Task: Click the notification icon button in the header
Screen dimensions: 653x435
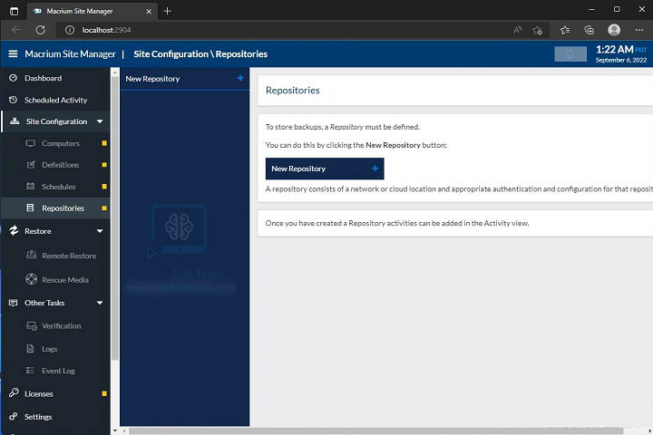Action: pyautogui.click(x=570, y=54)
